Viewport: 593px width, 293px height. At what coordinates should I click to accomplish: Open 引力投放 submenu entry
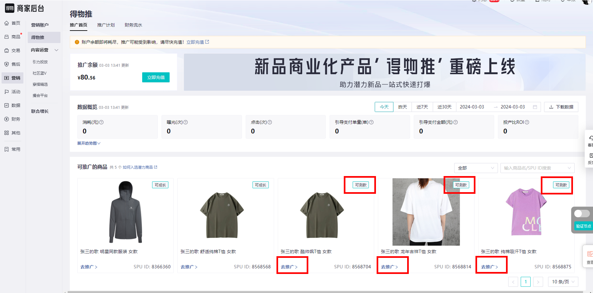click(40, 62)
